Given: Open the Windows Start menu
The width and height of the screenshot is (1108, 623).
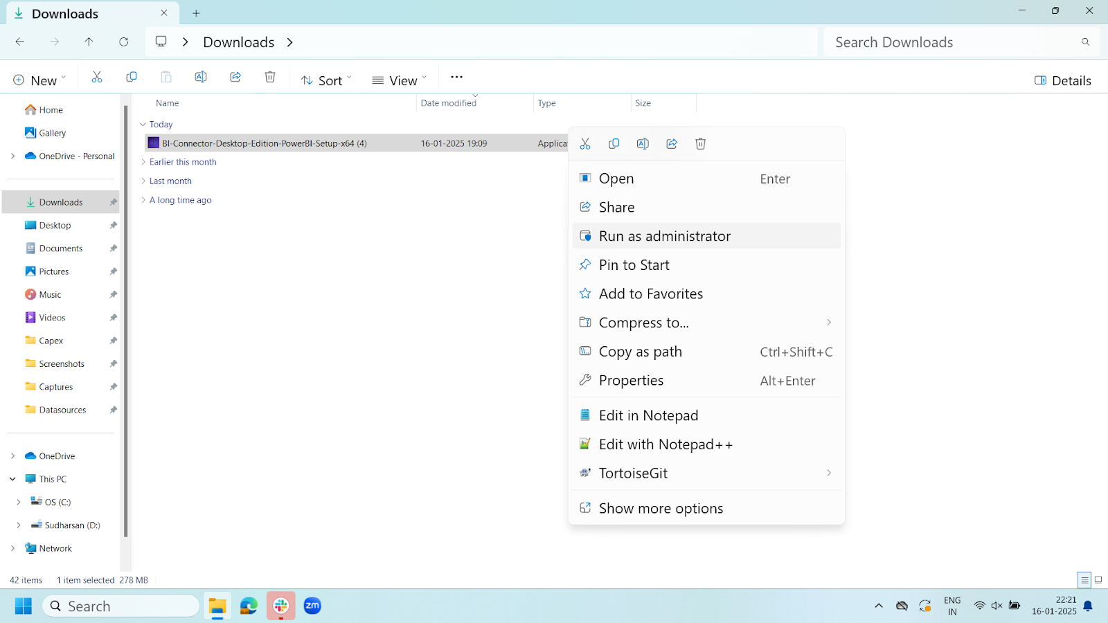Looking at the screenshot, I should [x=24, y=606].
